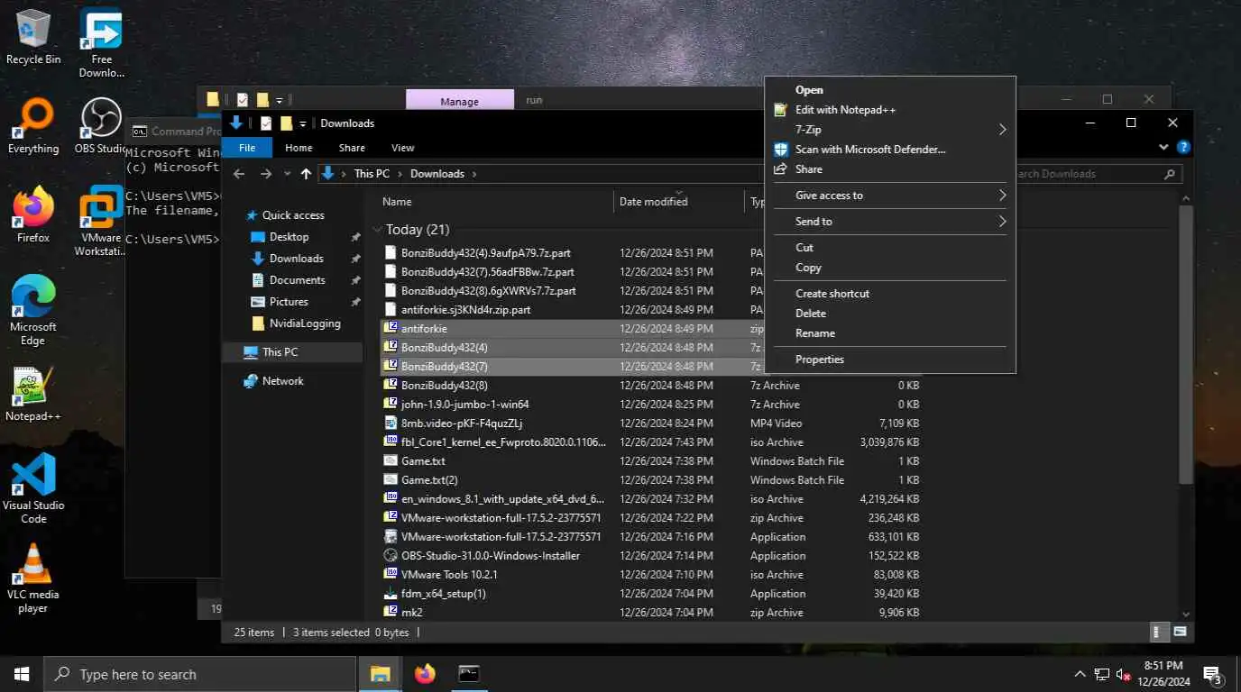Click the Properties quick access icon in Downloads
Screen dimensions: 1241x692
266,123
